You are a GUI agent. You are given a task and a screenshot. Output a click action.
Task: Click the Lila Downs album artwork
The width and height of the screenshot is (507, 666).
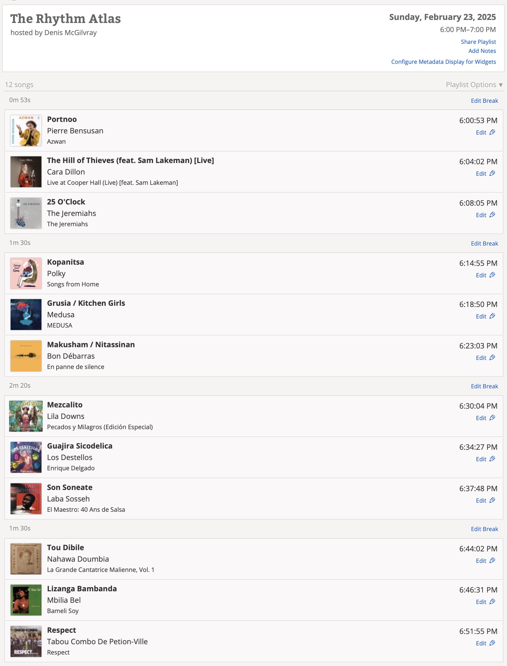[26, 416]
